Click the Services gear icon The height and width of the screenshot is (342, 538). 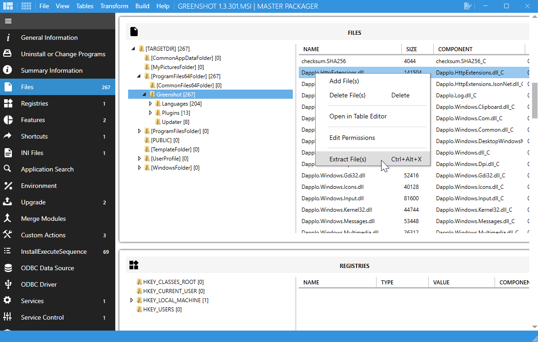pyautogui.click(x=7, y=301)
